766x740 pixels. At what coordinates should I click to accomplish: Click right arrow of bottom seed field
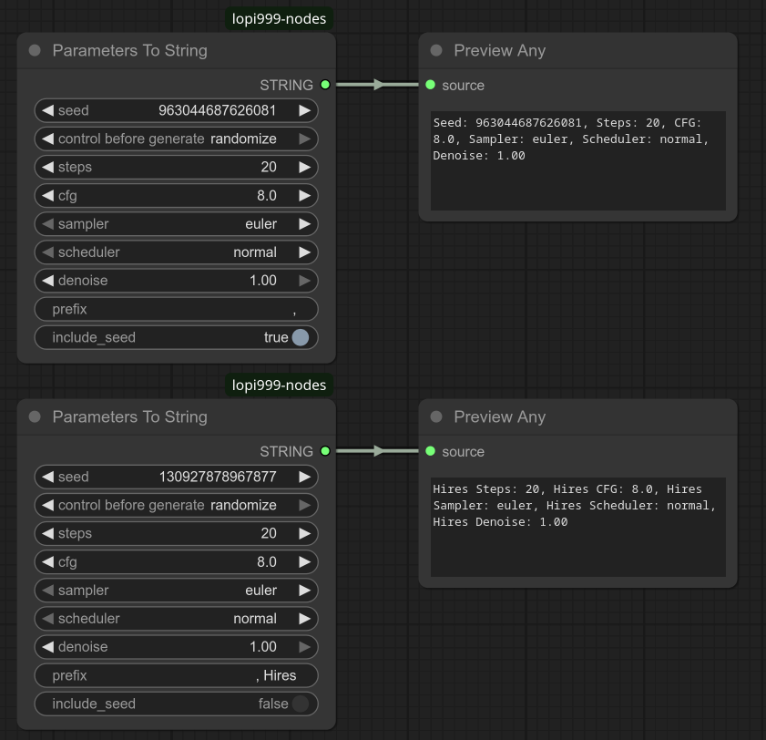[304, 477]
